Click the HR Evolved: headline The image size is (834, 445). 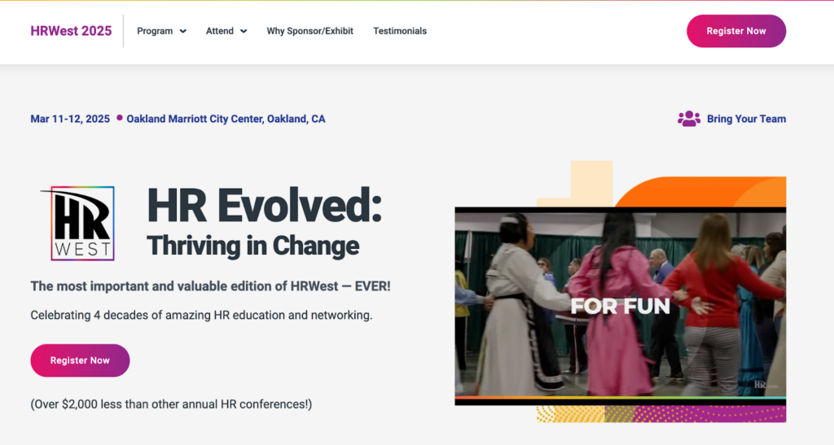(x=265, y=206)
